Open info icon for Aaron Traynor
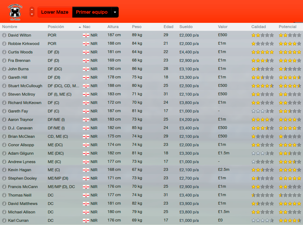The image size is (303, 225). 4,120
